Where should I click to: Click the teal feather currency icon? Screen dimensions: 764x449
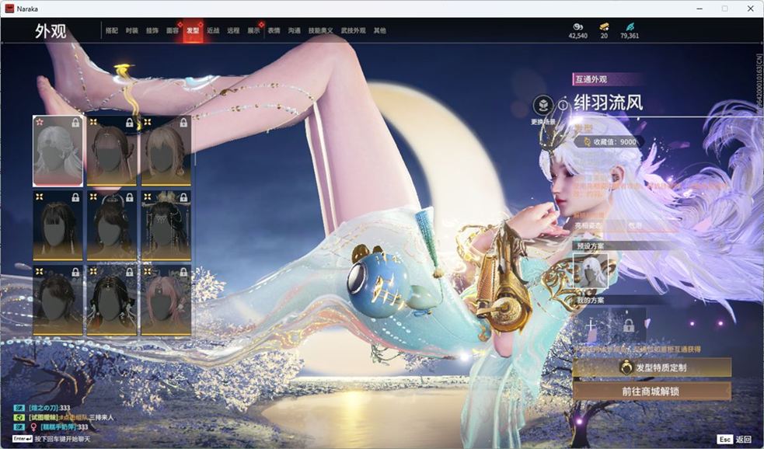[629, 26]
